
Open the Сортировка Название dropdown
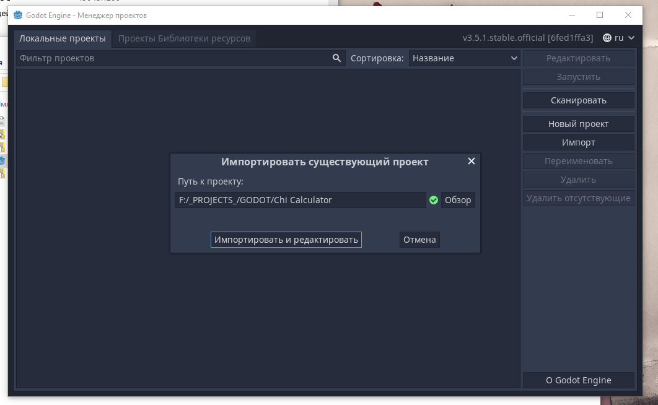pyautogui.click(x=465, y=58)
